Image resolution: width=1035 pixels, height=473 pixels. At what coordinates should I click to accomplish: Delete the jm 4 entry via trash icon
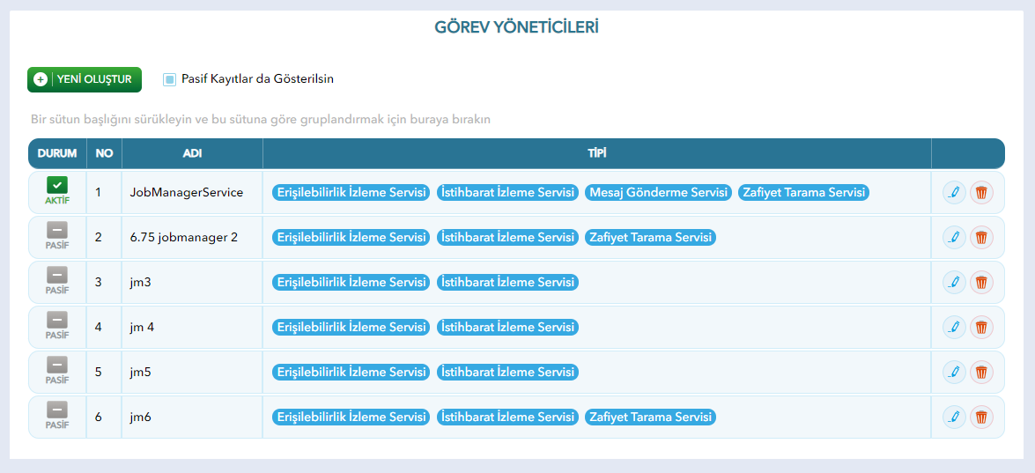tap(981, 327)
